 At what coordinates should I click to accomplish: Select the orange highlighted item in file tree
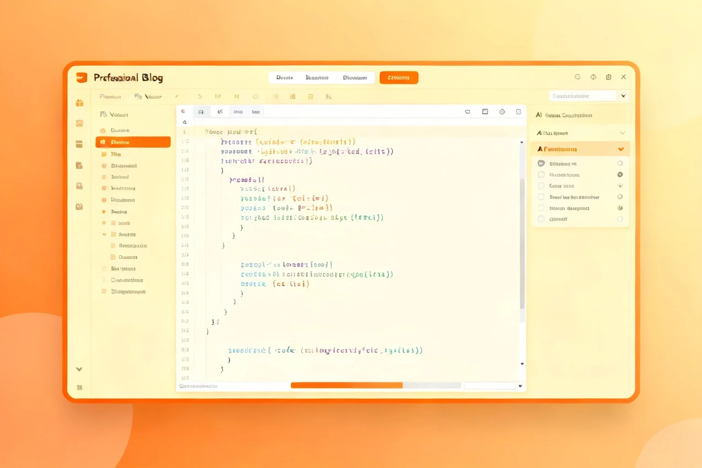tap(133, 142)
